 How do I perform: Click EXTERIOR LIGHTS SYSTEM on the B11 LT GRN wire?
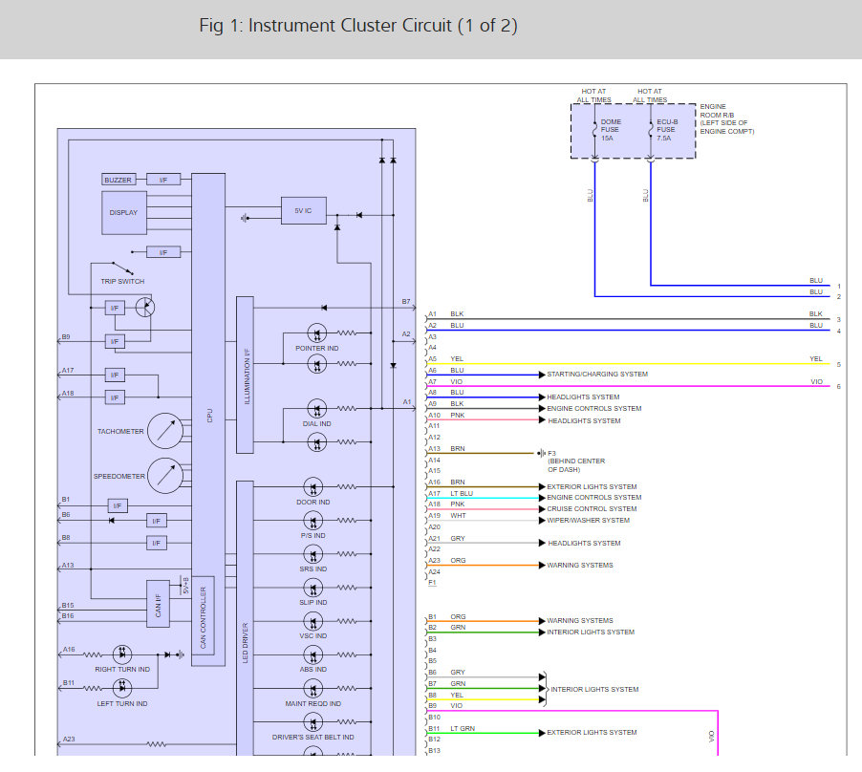tap(592, 733)
